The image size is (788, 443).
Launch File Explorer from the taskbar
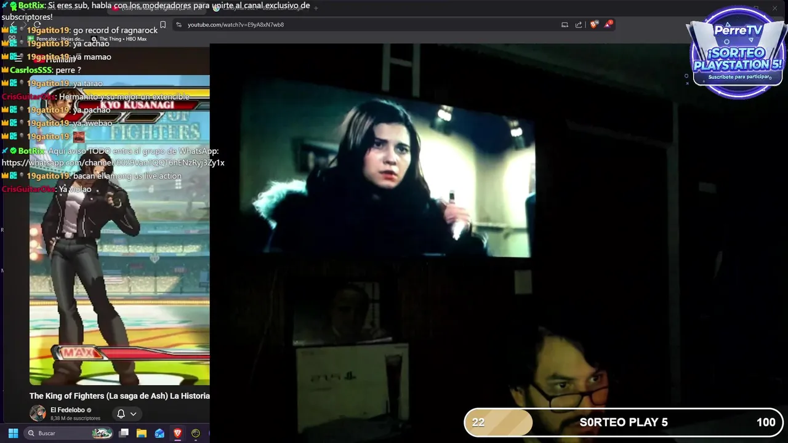tap(142, 433)
